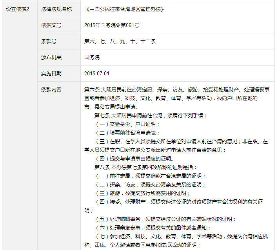The image size is (278, 250).
Task: Click the item （二）探亲、访友
Action: pyautogui.click(x=150, y=184)
